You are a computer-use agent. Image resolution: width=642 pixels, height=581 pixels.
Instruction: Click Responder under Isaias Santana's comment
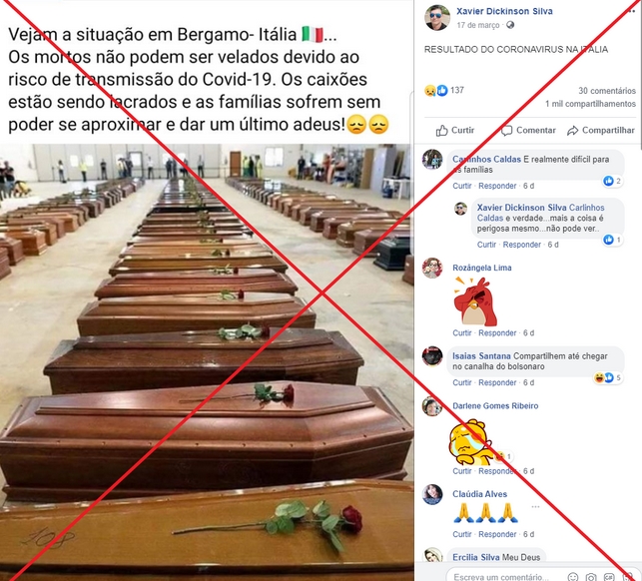pos(497,382)
